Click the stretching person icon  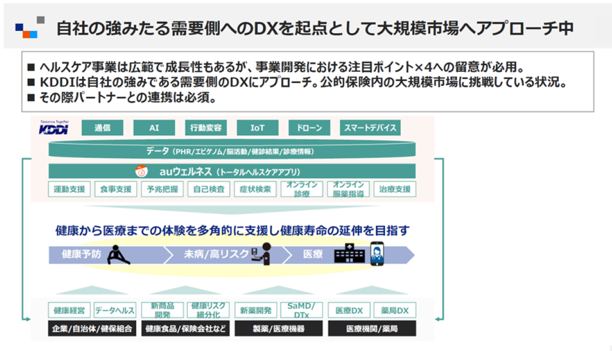pos(118,255)
